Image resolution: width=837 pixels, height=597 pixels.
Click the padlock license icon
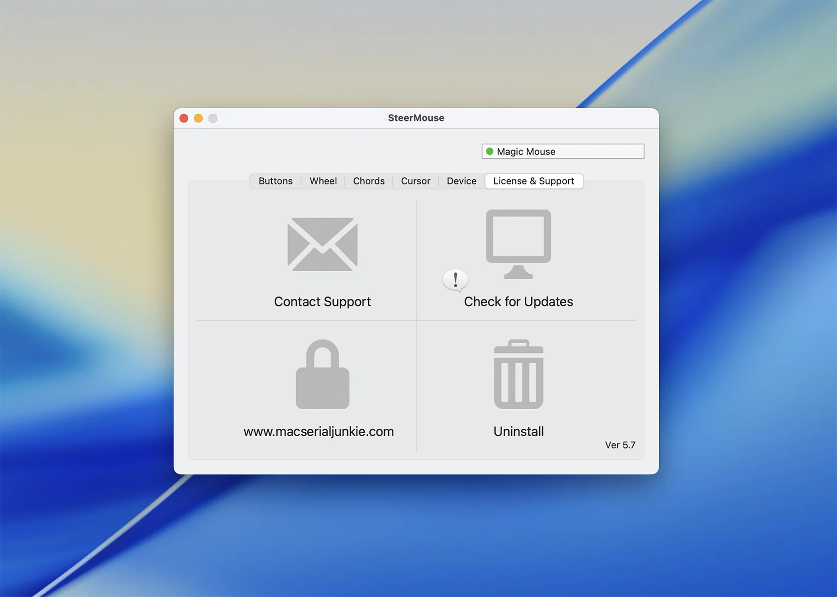322,374
